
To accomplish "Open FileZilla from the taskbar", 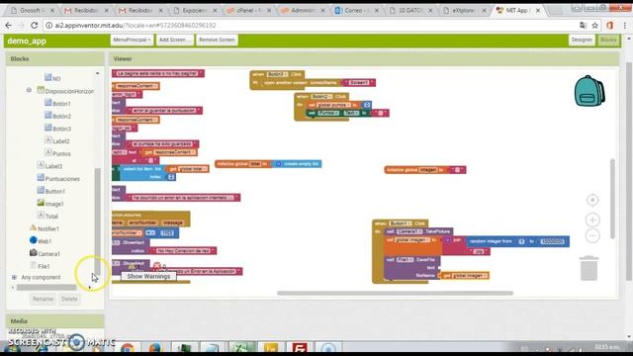I will coord(300,348).
